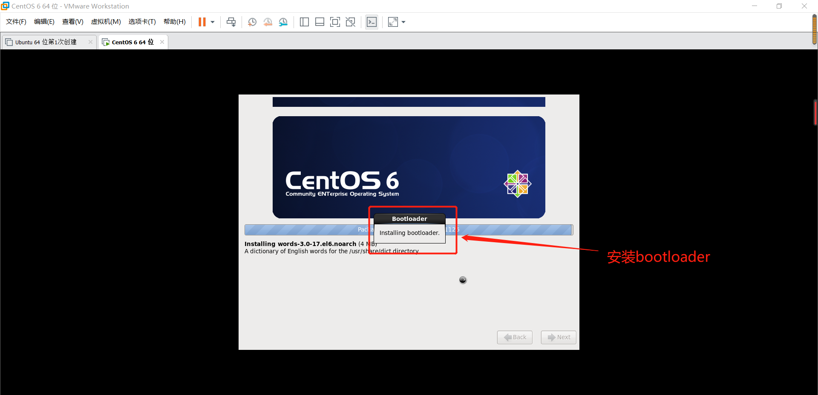Click the stretch guest display icon

(393, 22)
